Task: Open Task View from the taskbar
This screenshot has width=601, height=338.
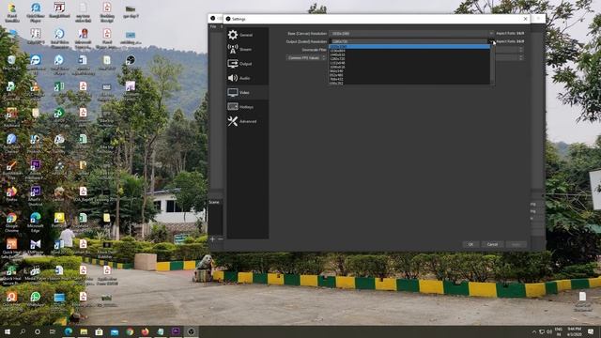Action: click(x=53, y=331)
